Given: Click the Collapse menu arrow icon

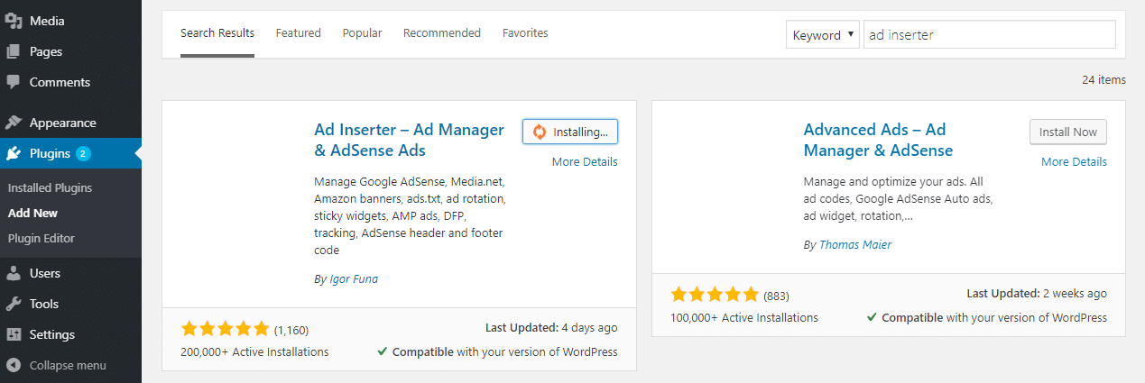Looking at the screenshot, I should click(x=14, y=365).
